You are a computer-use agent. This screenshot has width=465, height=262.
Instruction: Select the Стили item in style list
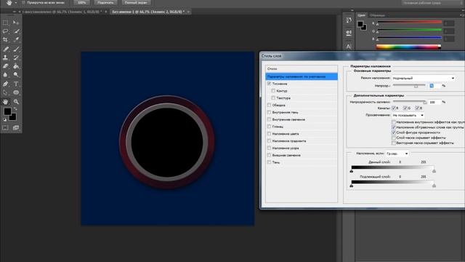tap(302, 69)
